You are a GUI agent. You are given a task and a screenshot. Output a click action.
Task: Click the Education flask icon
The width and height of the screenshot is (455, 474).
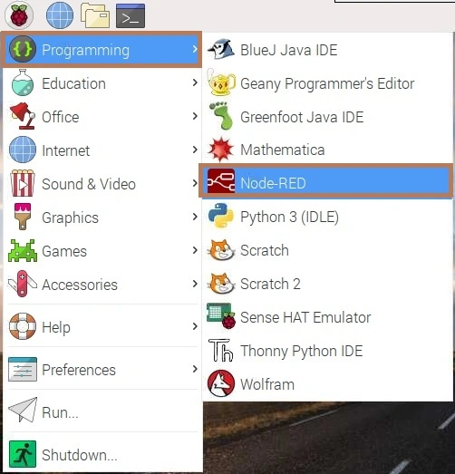pos(23,82)
